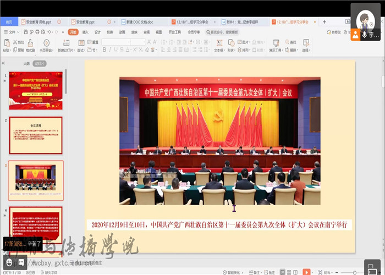Switch to normal view in status bar
385x275 pixels.
pyautogui.click(x=282, y=272)
